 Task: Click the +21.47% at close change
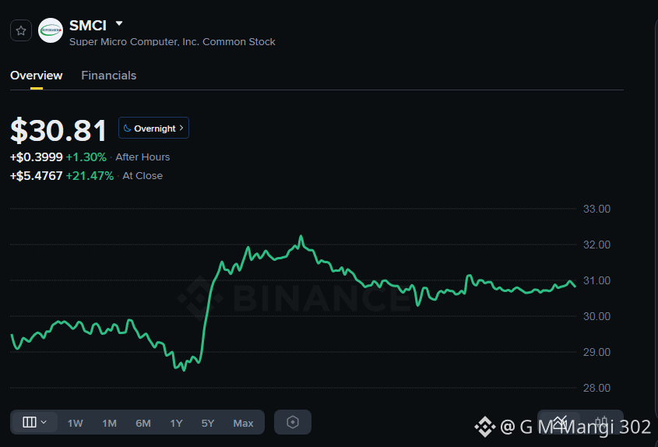coord(90,176)
